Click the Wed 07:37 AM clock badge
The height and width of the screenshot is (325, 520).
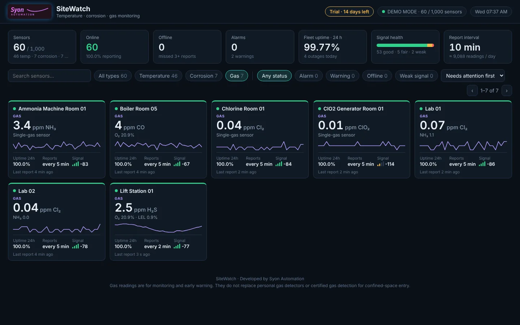tap(491, 12)
